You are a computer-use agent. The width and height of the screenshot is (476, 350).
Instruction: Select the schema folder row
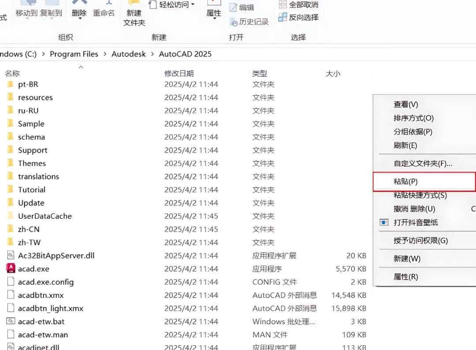point(185,137)
